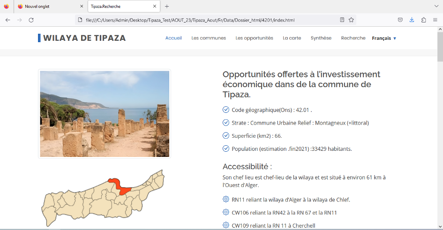443x230 pixels.
Task: Open the Firefox hamburger menu
Action: coord(435,20)
